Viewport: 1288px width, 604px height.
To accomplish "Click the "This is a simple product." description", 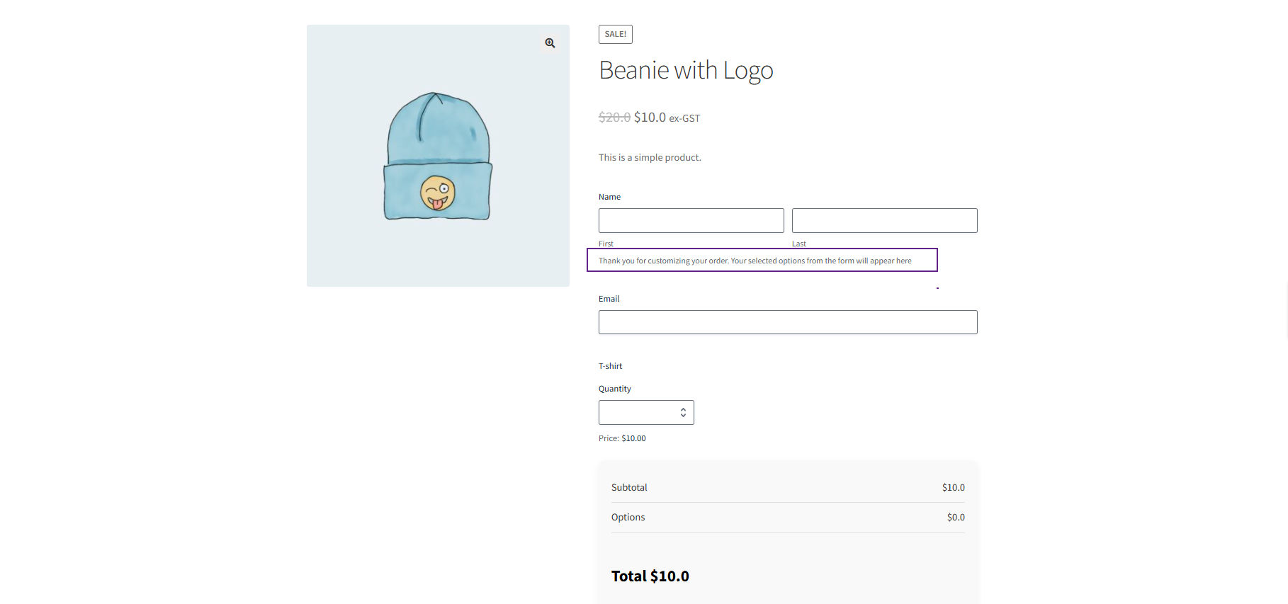I will [x=650, y=157].
